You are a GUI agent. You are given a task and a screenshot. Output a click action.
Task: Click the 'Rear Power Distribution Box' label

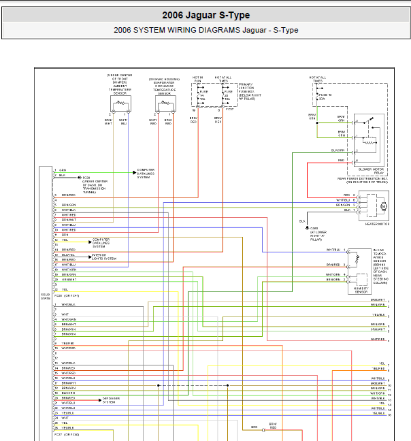363,180
